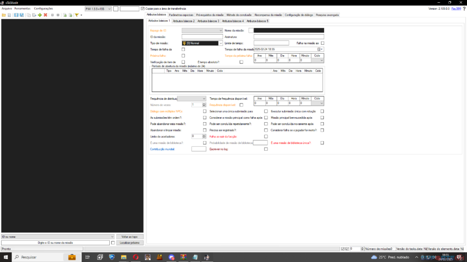Click the 'ID da missão' input field
467x262 pixels.
(x=202, y=37)
